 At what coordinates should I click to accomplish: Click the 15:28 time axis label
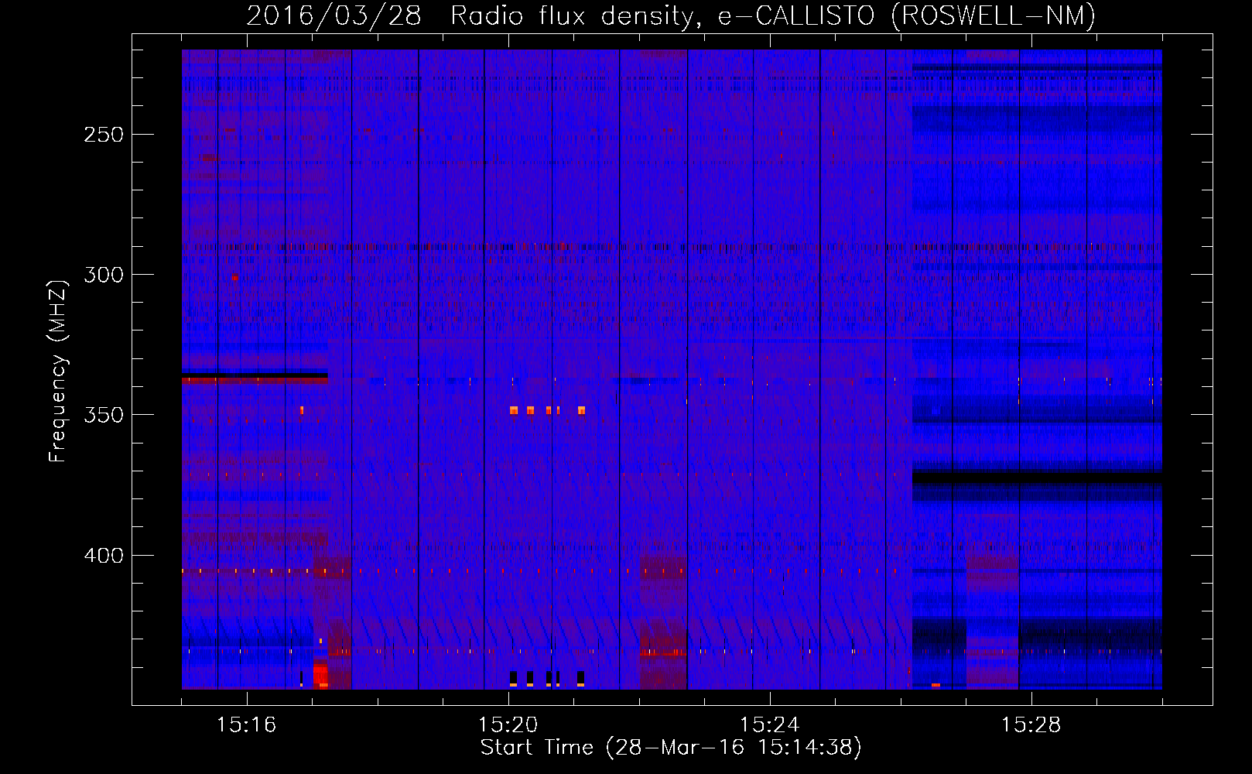[x=1031, y=725]
